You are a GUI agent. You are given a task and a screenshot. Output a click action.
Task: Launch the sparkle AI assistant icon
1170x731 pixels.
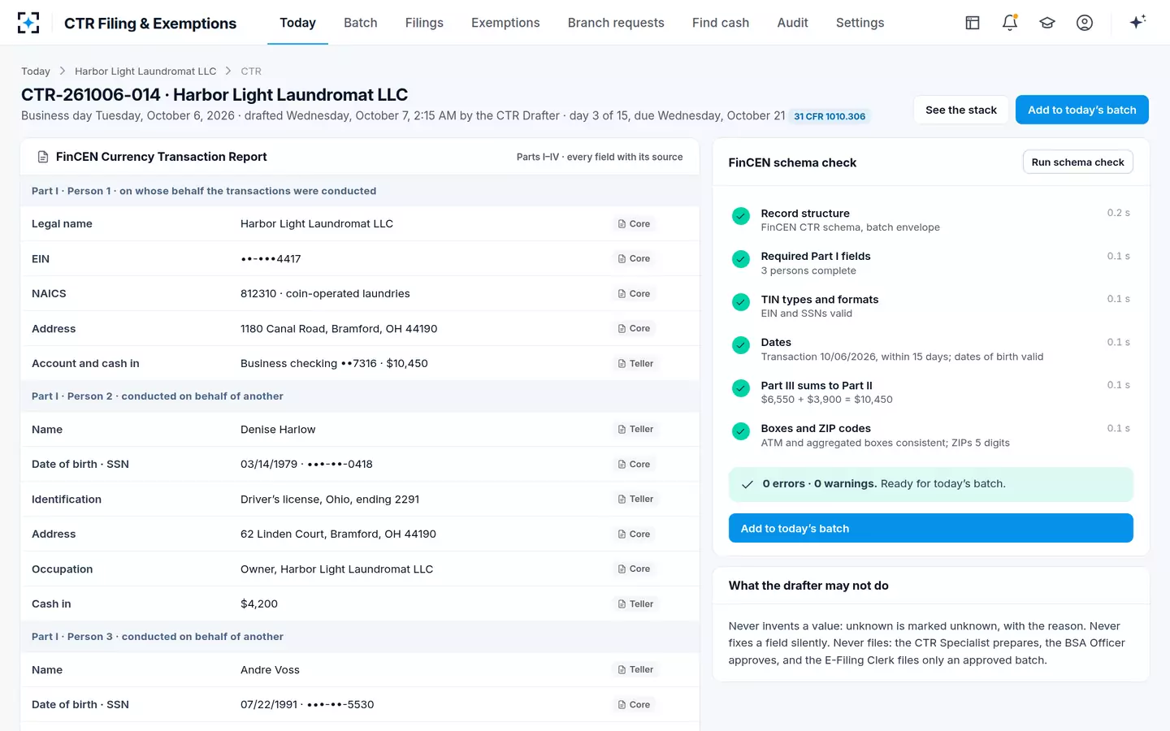(x=1137, y=22)
